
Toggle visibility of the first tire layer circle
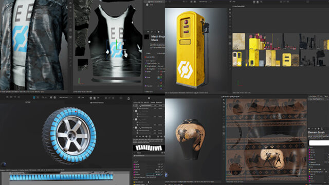(136, 111)
